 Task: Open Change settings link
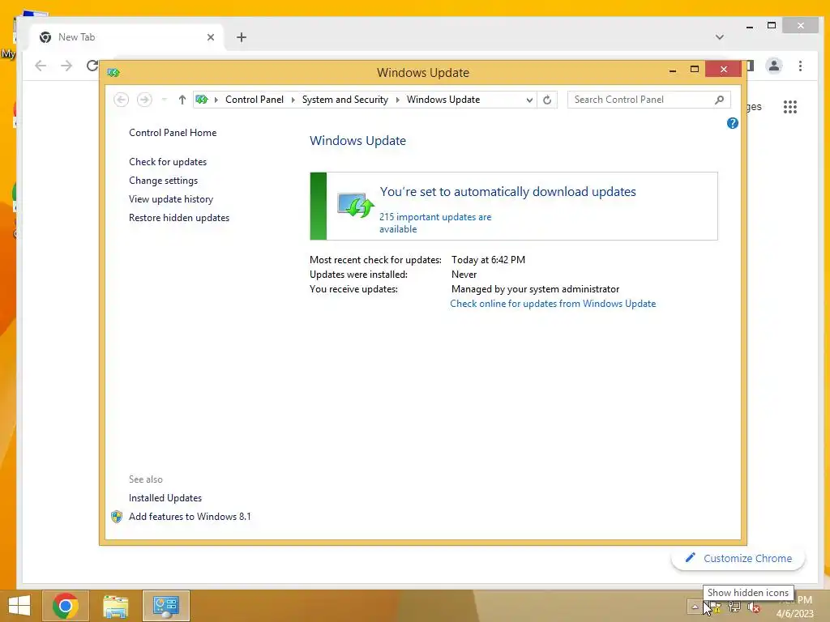(163, 181)
